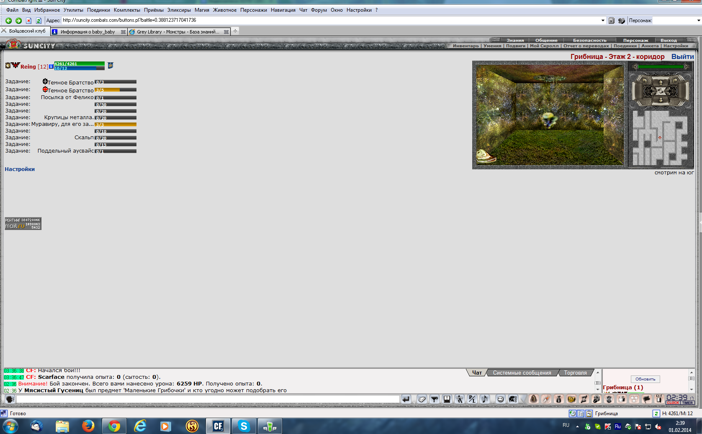
Task: Click the running man icon
Action: pos(460,399)
